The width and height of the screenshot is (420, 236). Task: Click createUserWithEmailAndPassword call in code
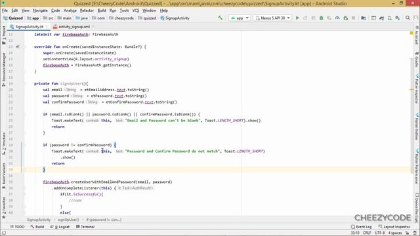[103, 182]
